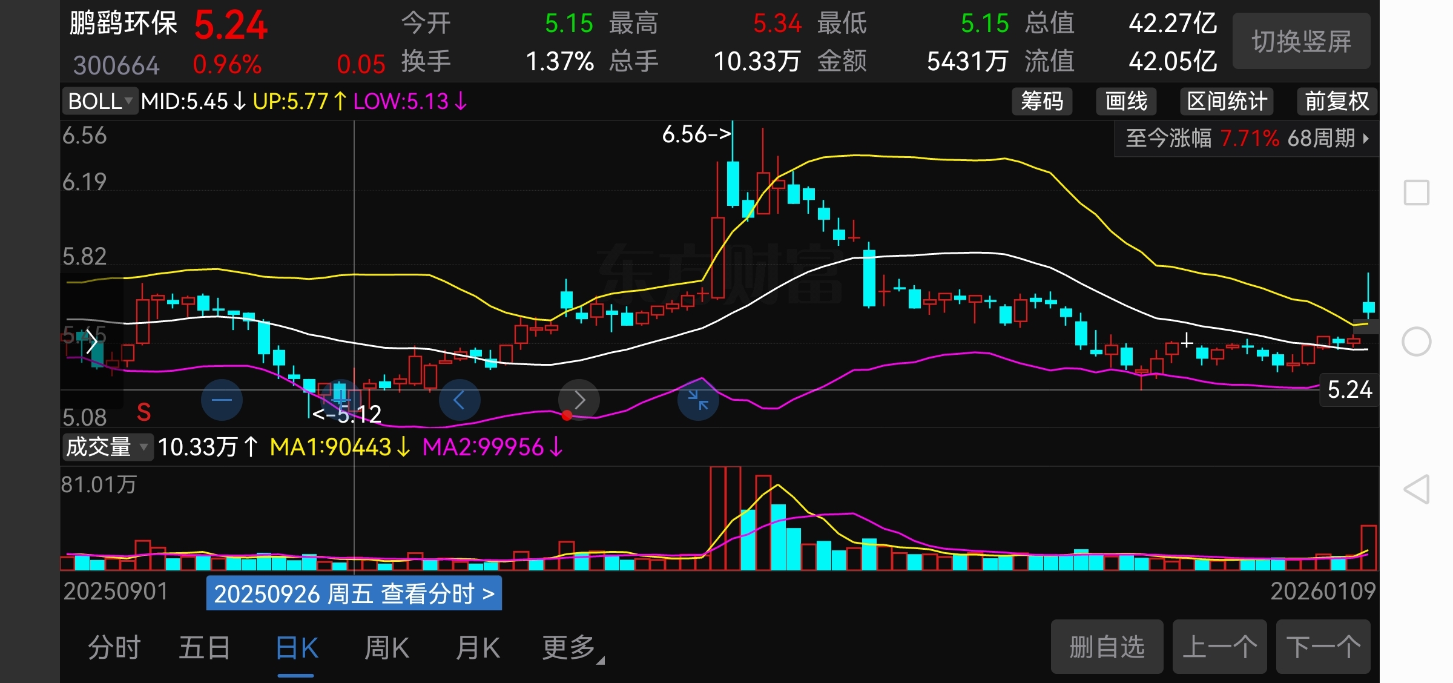1453x683 pixels.
Task: Open the 前复权 adjustment selector
Action: pos(1337,101)
